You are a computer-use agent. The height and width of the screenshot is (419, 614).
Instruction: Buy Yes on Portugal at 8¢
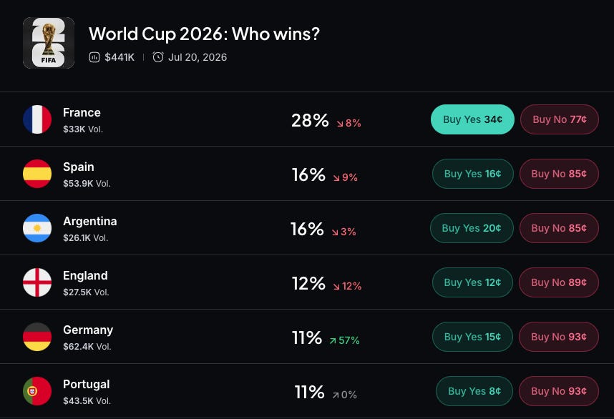pyautogui.click(x=474, y=391)
